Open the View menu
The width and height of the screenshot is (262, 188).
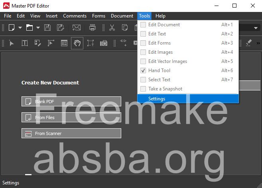[35, 16]
